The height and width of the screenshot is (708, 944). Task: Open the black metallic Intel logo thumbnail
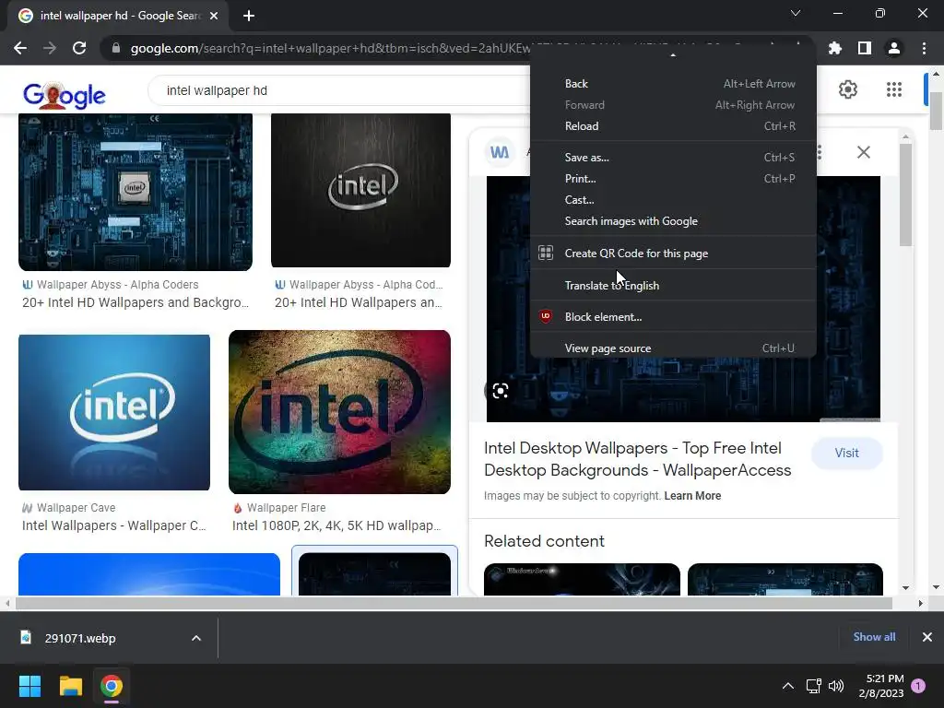click(360, 190)
